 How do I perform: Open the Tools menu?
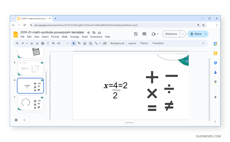click(x=85, y=37)
